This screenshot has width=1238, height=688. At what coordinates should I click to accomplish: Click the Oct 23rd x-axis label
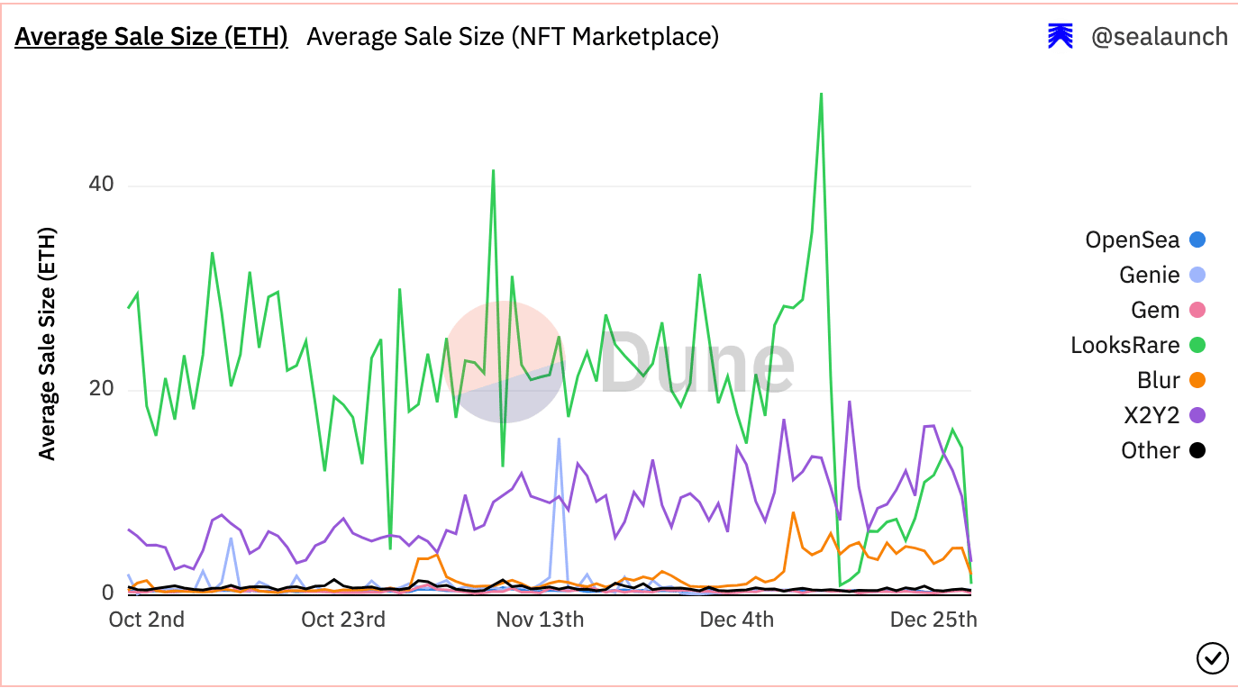[x=343, y=620]
